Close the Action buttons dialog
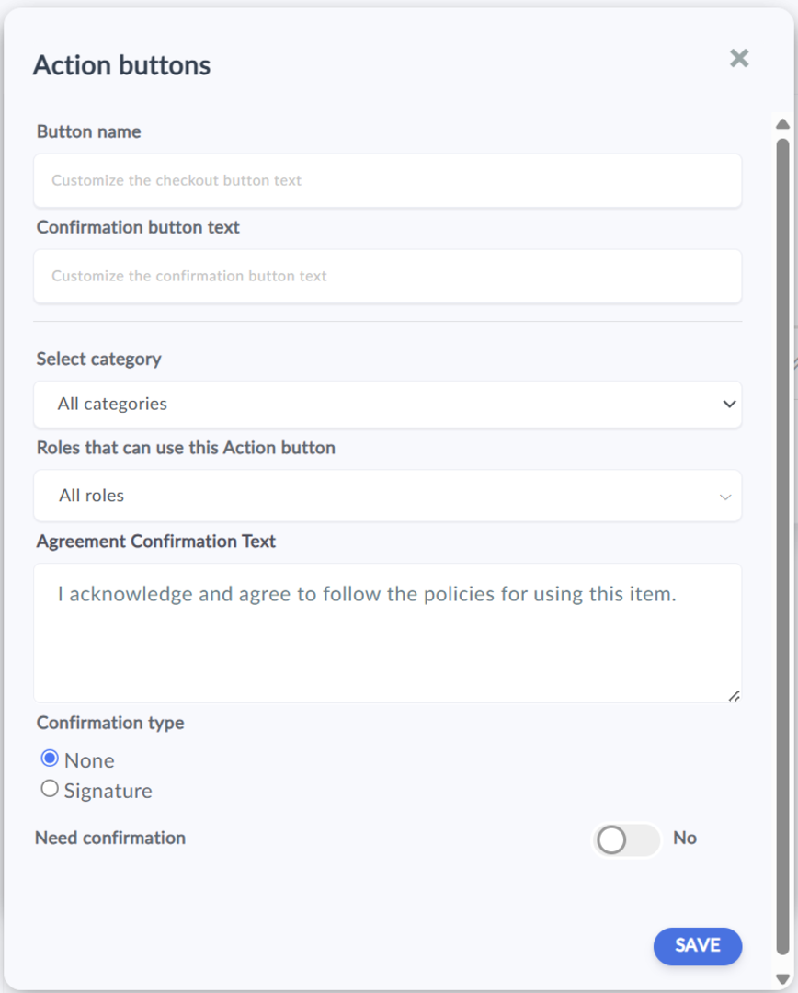The width and height of the screenshot is (798, 993). pyautogui.click(x=739, y=59)
